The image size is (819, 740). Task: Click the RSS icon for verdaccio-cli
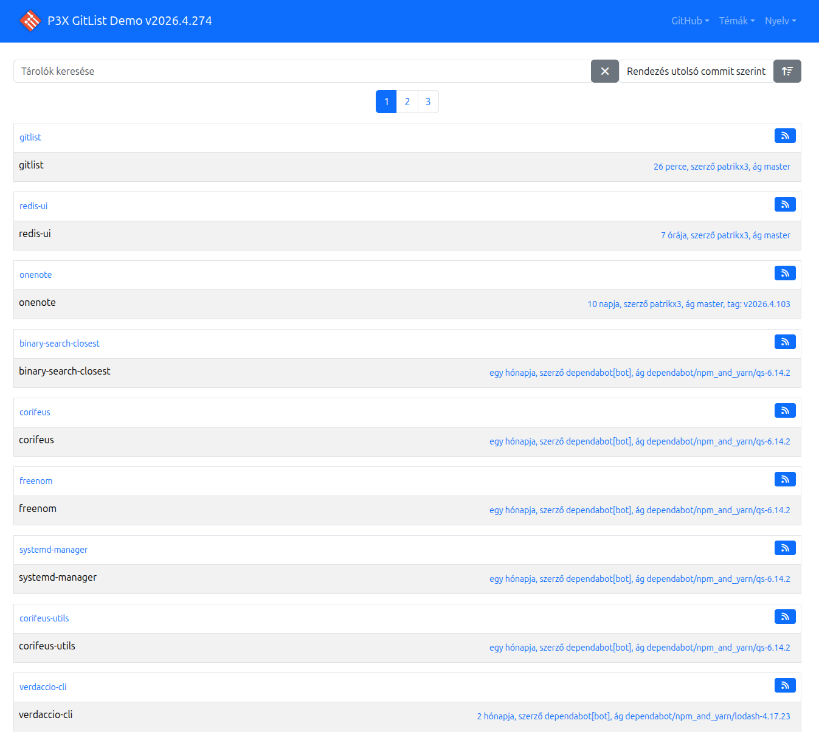pos(785,685)
